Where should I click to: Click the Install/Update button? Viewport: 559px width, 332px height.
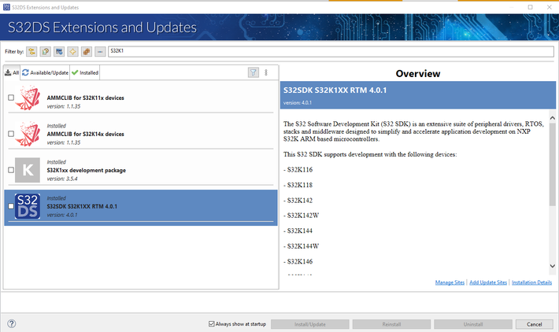click(x=309, y=324)
